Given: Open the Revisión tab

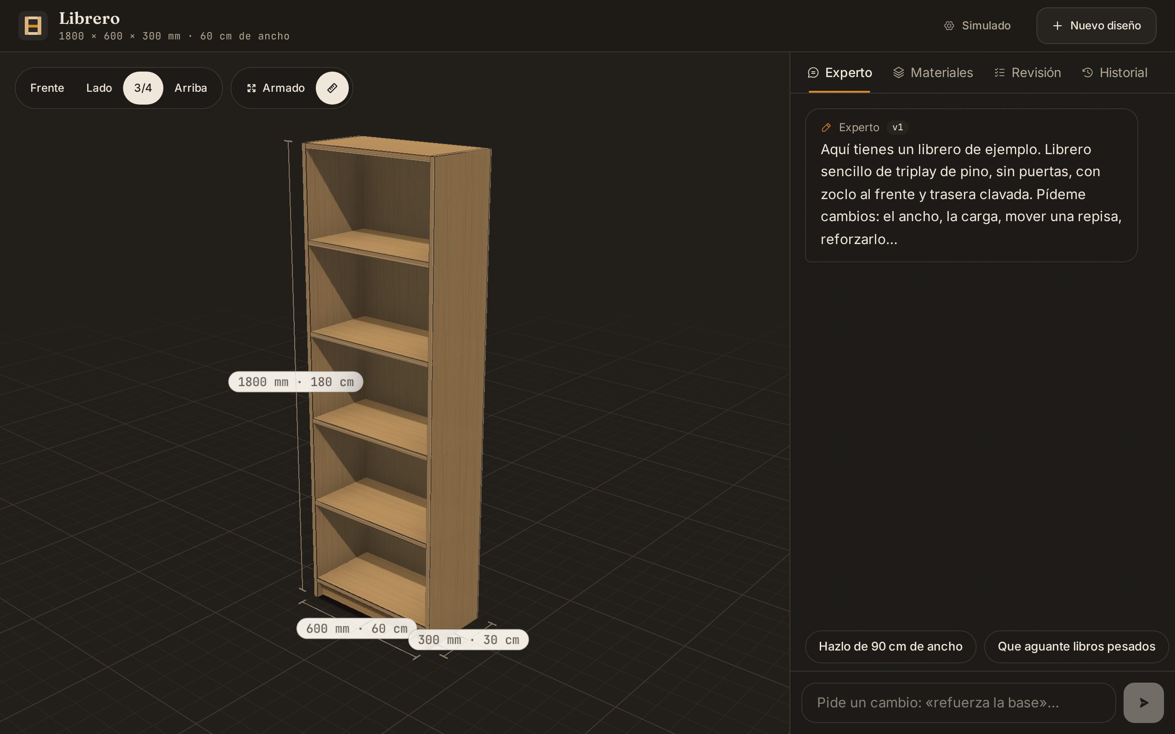Looking at the screenshot, I should tap(1027, 73).
